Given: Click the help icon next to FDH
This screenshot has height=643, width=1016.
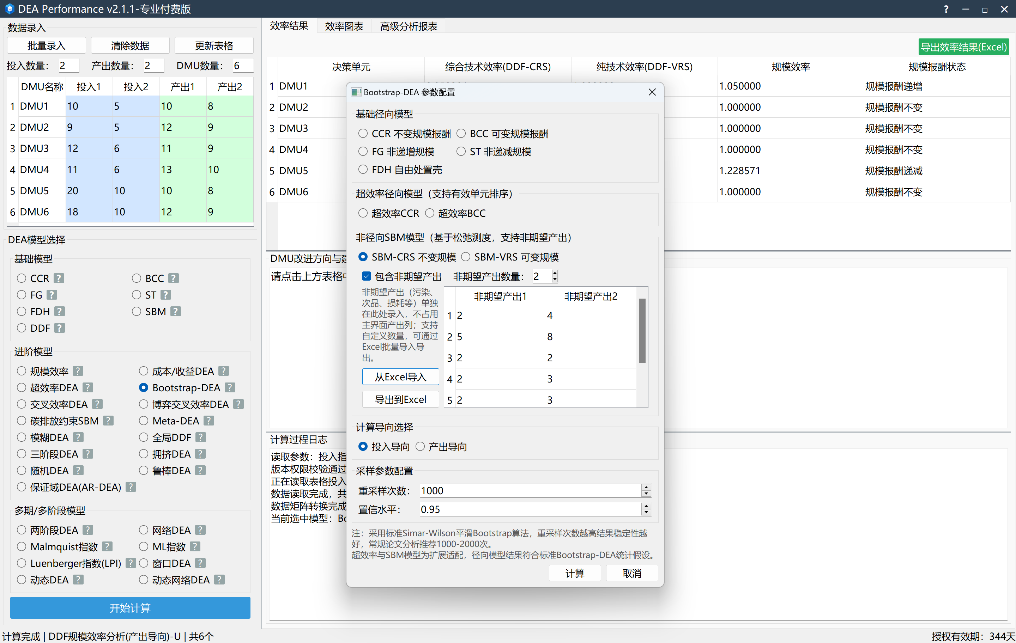Looking at the screenshot, I should (x=60, y=311).
